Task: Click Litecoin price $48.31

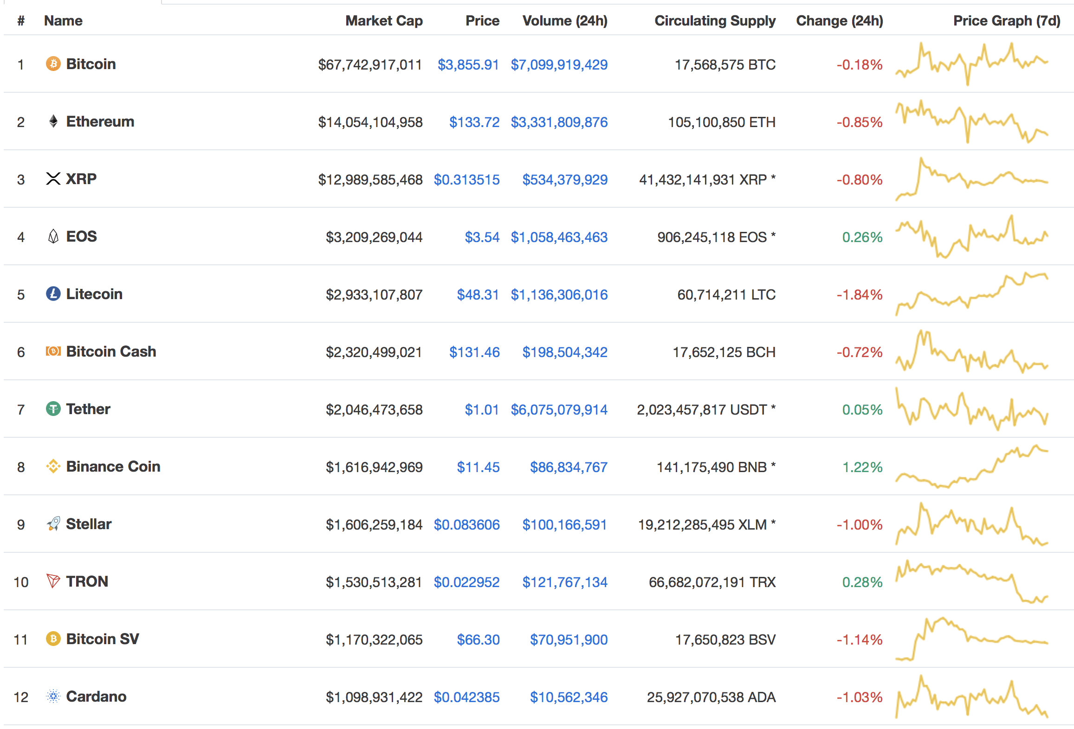Action: click(x=478, y=294)
